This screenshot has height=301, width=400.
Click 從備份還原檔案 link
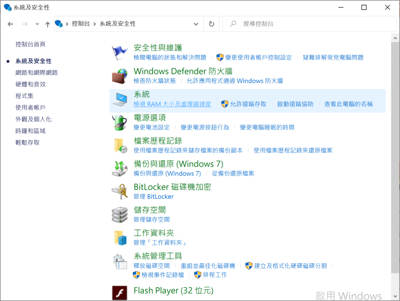[233, 174]
